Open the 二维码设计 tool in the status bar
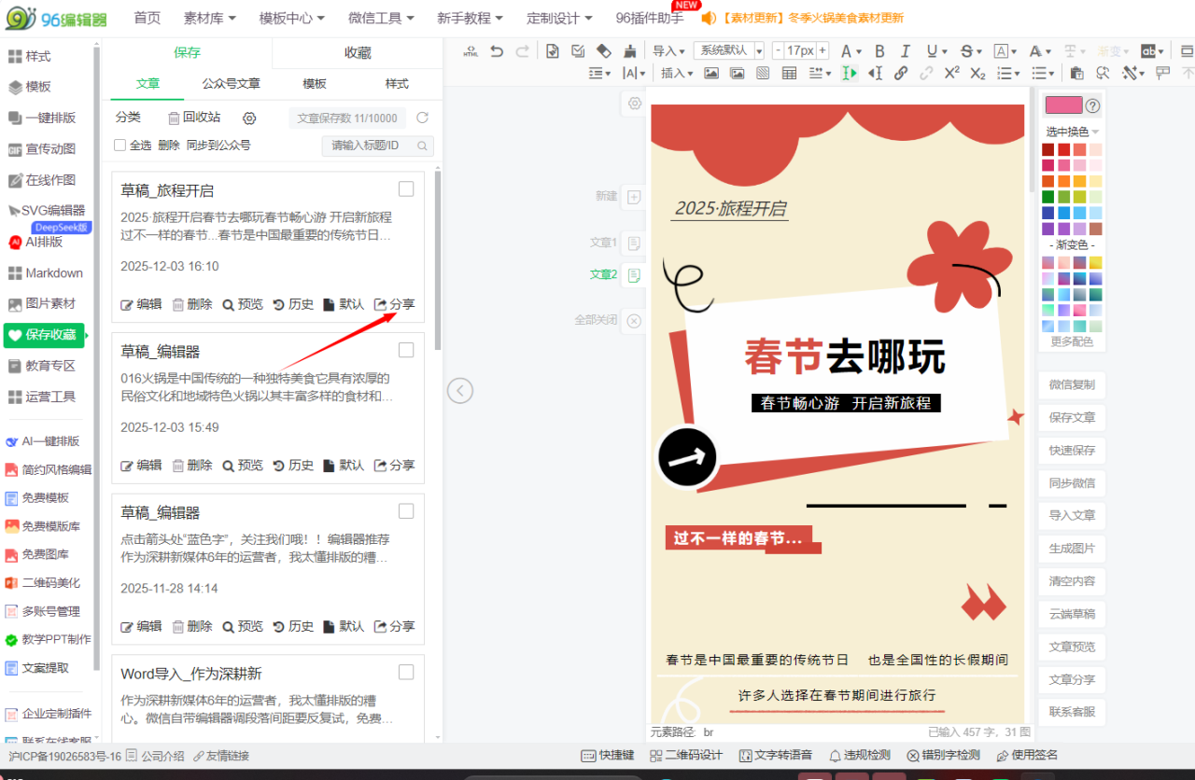The height and width of the screenshot is (780, 1195). pos(686,756)
